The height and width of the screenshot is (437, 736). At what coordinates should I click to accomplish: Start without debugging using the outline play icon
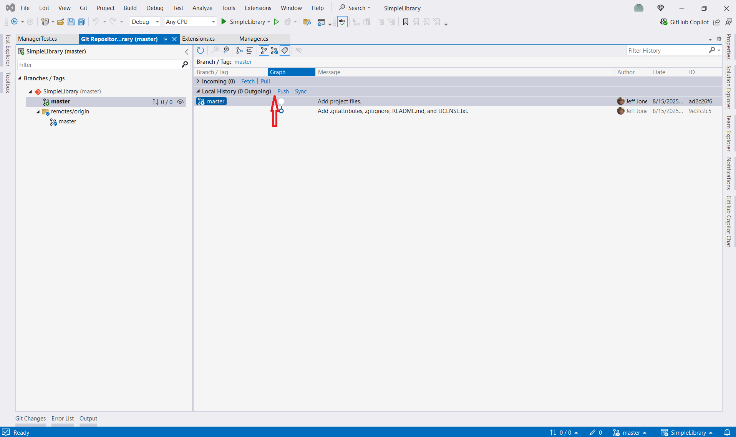point(276,22)
